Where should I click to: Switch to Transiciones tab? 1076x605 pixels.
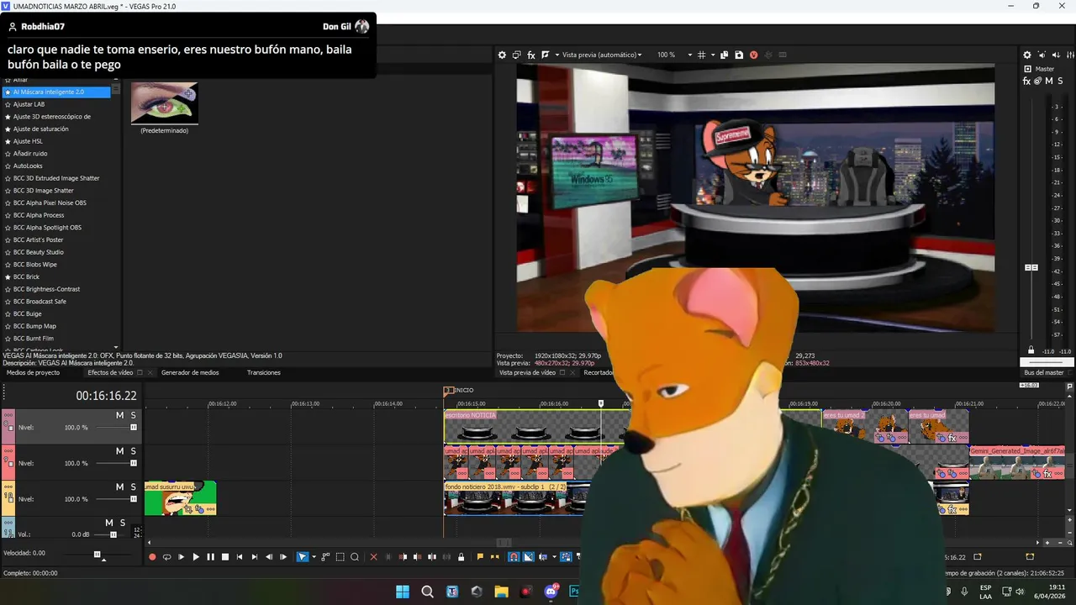click(264, 372)
